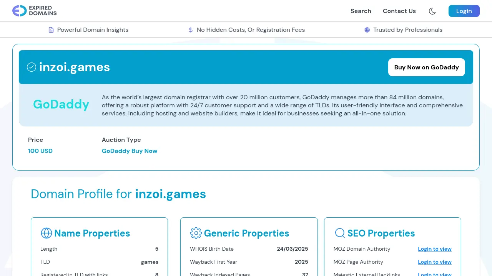Click the magnifier icon in SEO Properties
492x276 pixels.
pos(340,233)
